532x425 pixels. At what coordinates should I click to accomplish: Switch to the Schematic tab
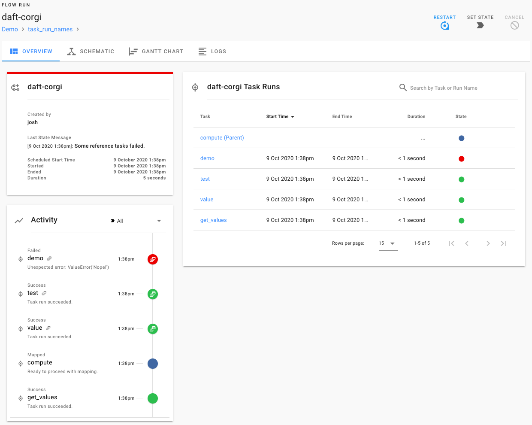(91, 52)
